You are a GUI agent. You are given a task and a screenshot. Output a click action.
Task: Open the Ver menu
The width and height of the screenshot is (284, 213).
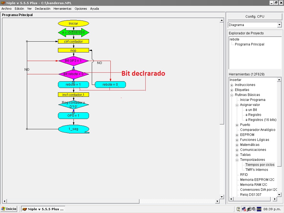pos(29,9)
